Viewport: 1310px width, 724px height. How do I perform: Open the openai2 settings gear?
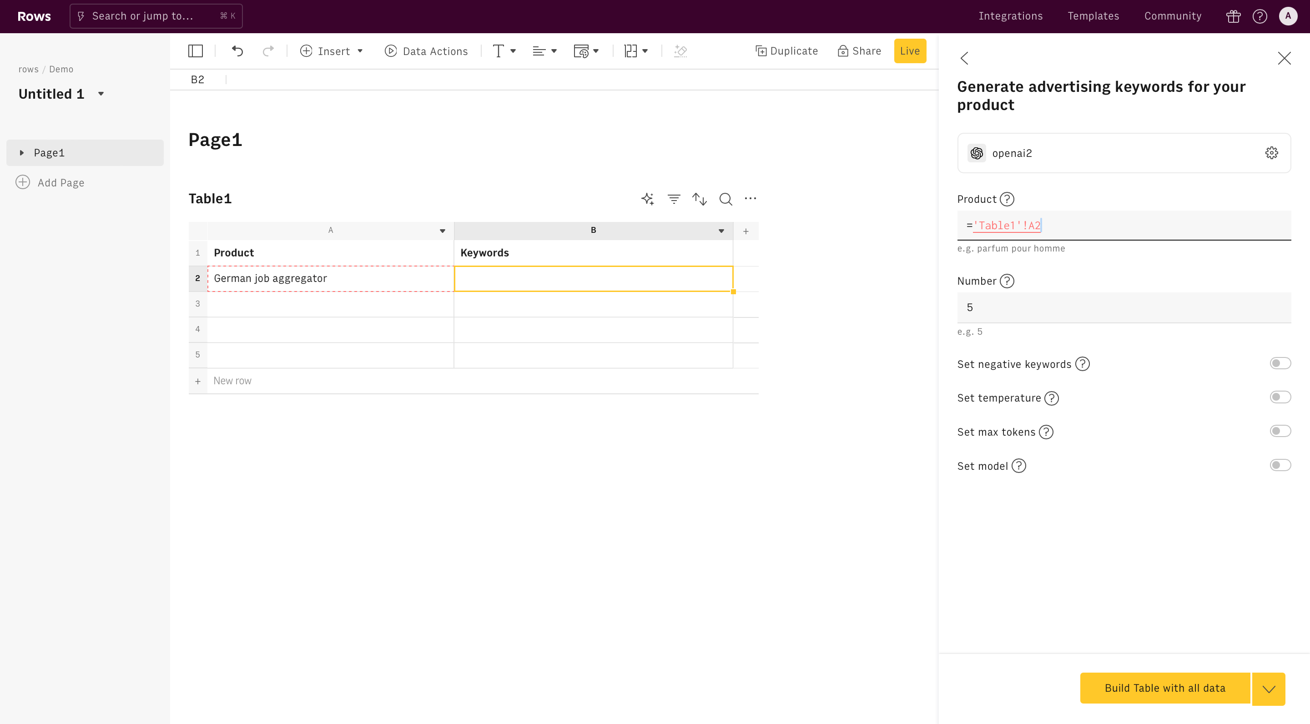pos(1272,152)
